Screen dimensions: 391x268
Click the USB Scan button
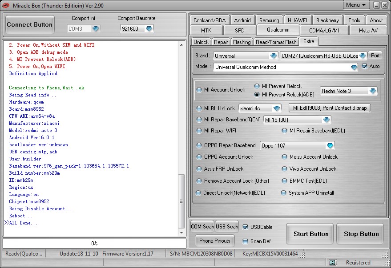pos(227,227)
